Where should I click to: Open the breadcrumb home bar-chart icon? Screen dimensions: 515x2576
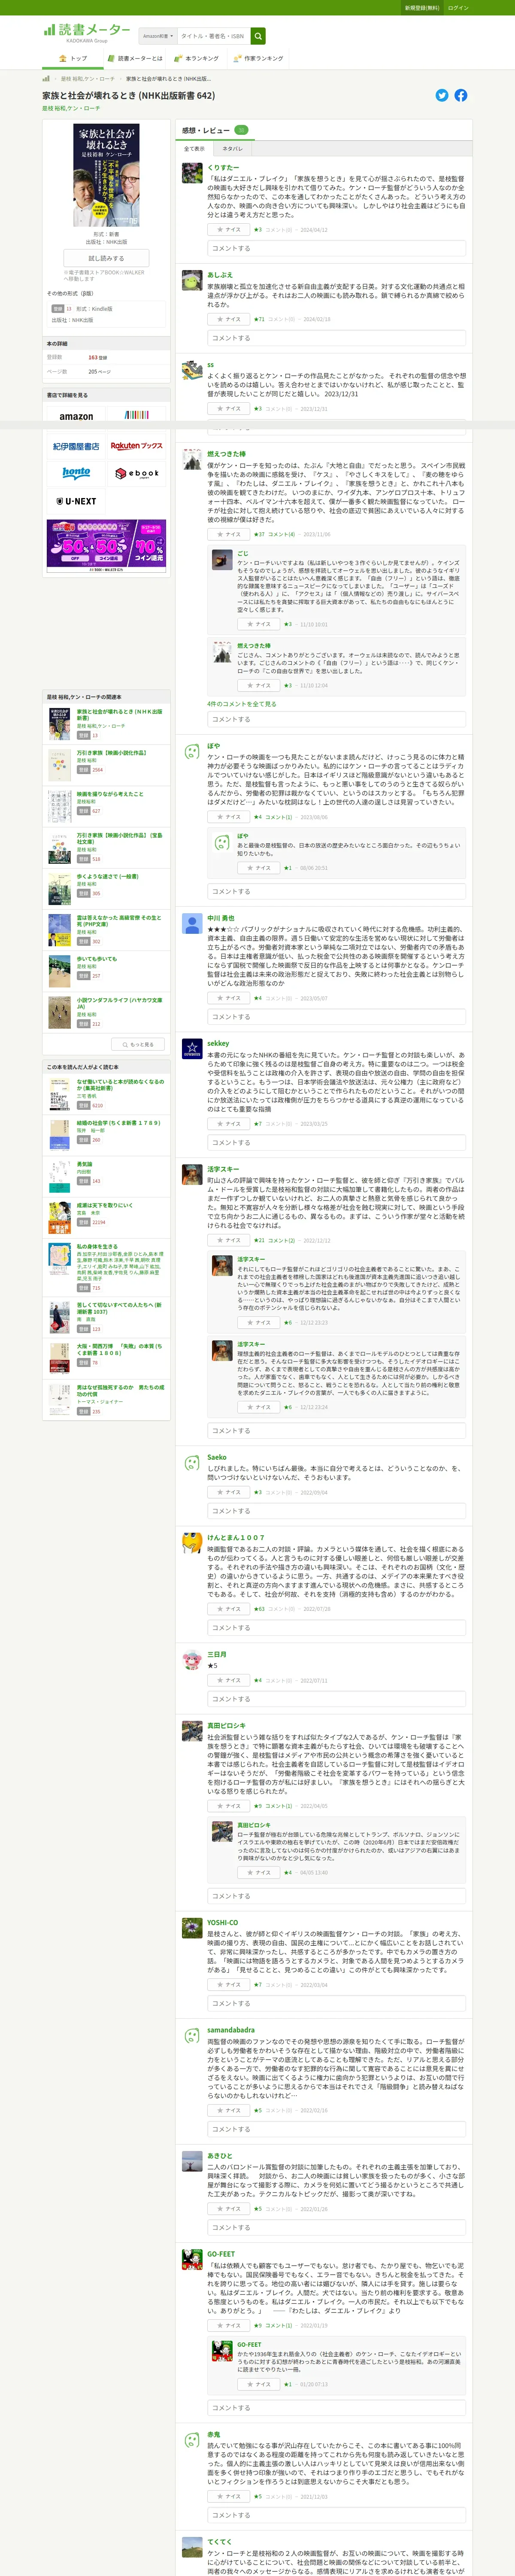(x=46, y=78)
